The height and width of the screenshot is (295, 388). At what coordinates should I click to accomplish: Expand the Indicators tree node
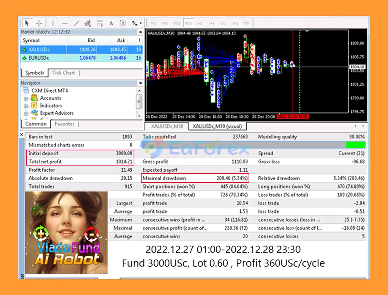[x=26, y=106]
